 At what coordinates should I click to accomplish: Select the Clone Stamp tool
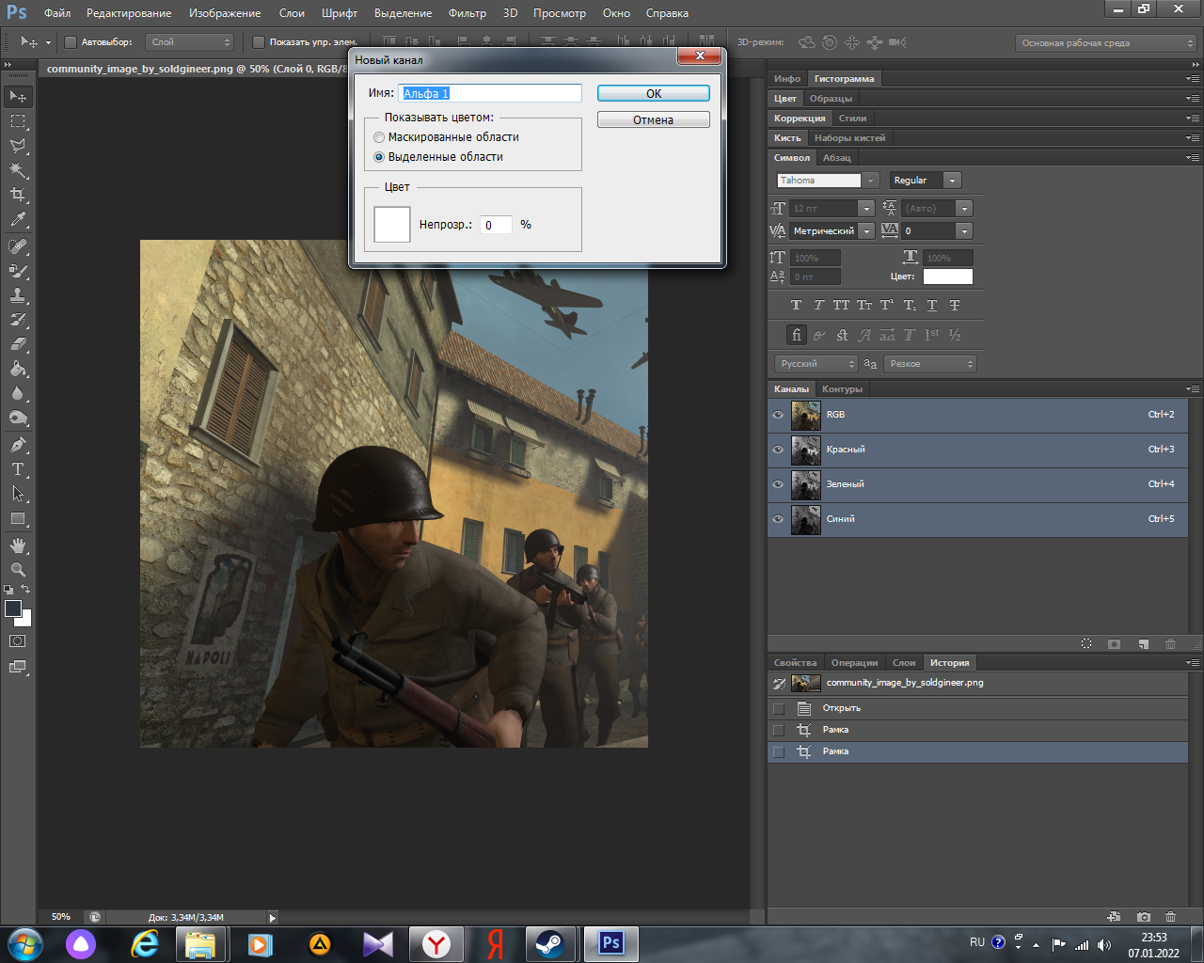pos(18,295)
